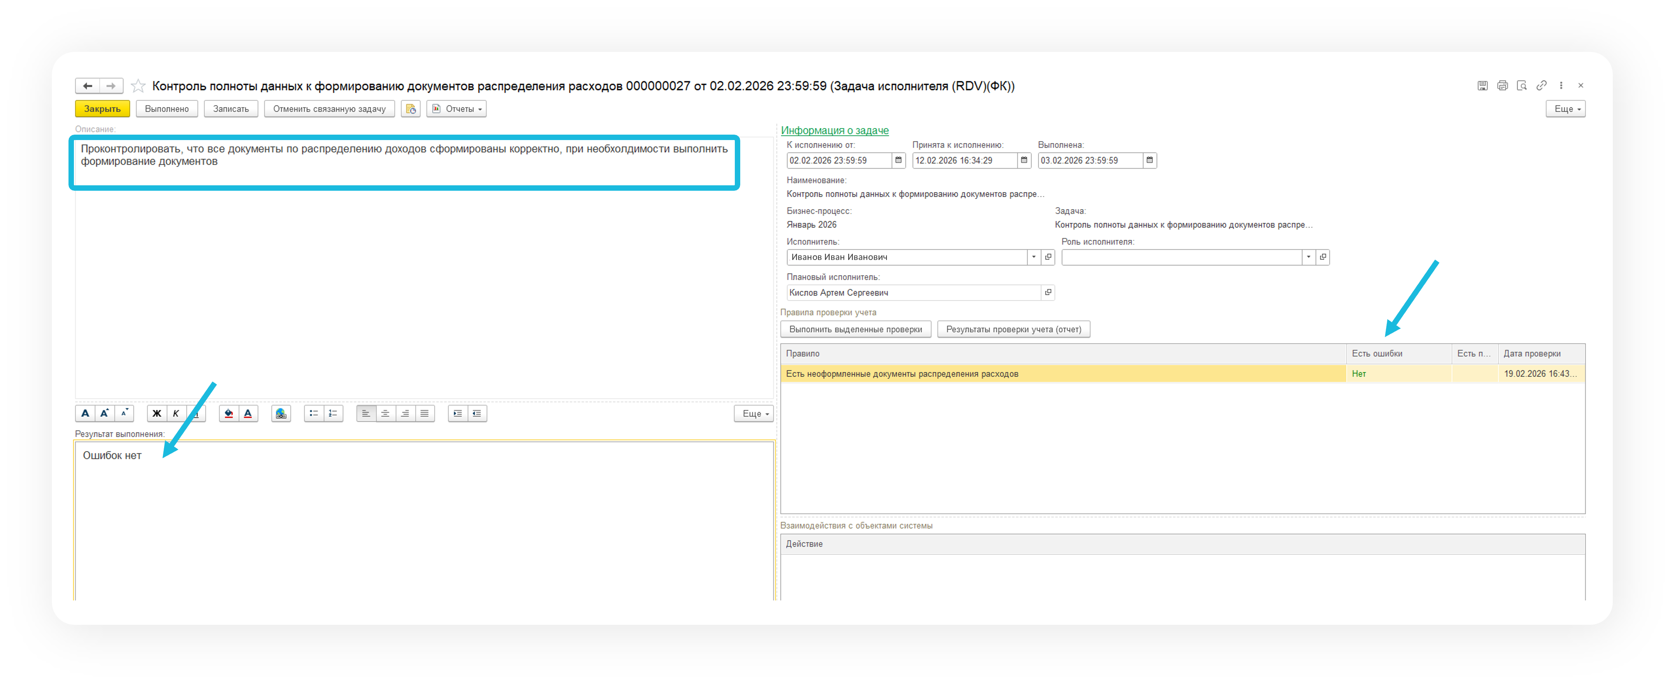Click into the Результат выполнения text field
1672x684 pixels.
tap(424, 519)
